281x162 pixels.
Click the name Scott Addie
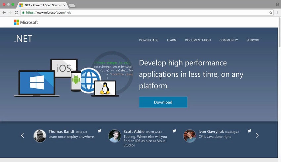coord(134,132)
